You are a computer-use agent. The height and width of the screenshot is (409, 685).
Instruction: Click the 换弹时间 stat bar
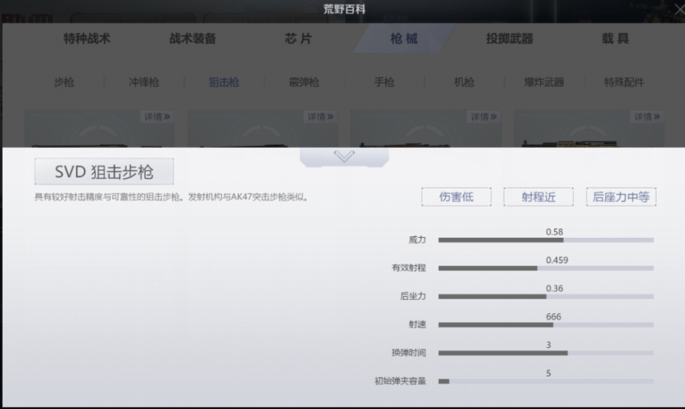point(546,353)
